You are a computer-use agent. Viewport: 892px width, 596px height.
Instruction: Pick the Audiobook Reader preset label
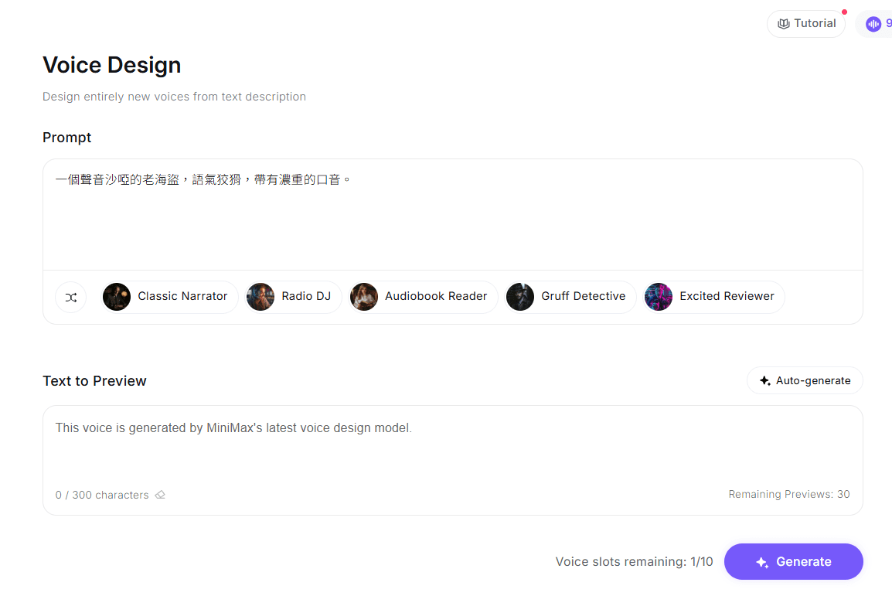pyautogui.click(x=436, y=296)
